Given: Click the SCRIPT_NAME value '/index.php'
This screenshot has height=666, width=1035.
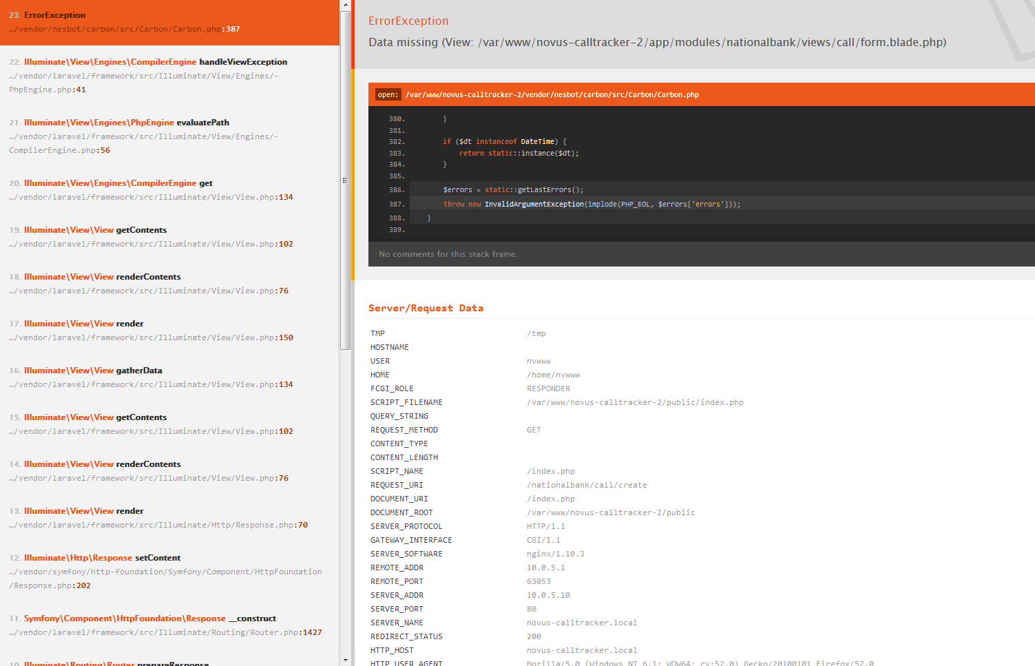Looking at the screenshot, I should pyautogui.click(x=551, y=471).
